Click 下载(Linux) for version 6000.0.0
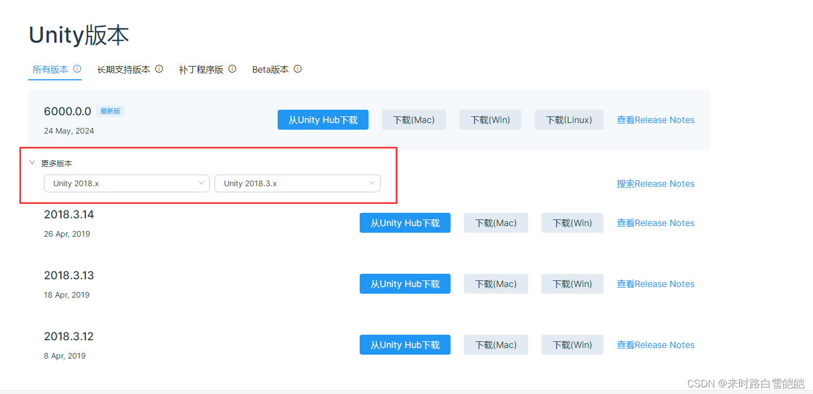The height and width of the screenshot is (394, 813). coord(569,119)
